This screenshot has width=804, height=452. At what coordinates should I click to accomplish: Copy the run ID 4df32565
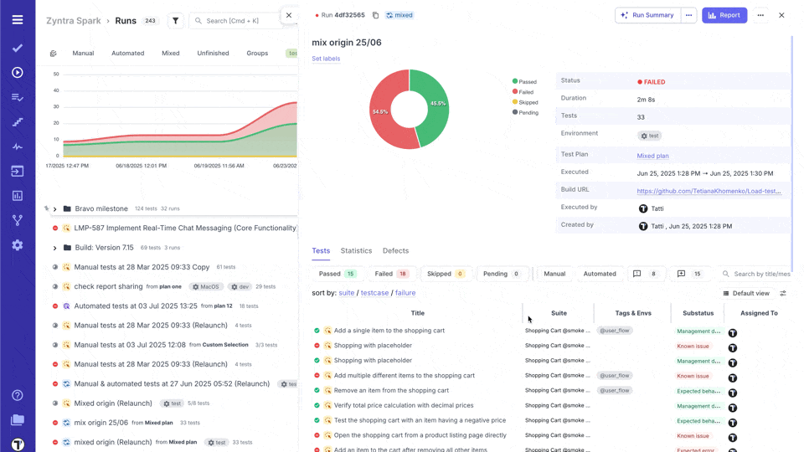tap(375, 15)
